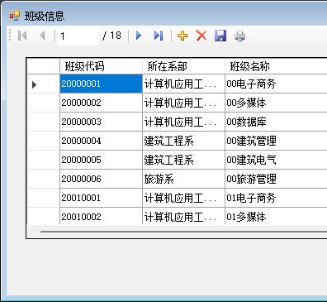This screenshot has width=327, height=302.
Task: Focus the current position number field
Action: coord(78,36)
